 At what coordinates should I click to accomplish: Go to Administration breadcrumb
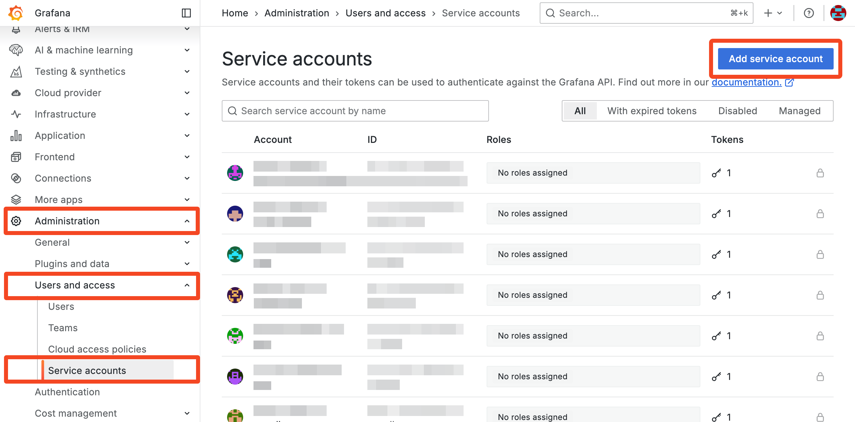pyautogui.click(x=297, y=13)
